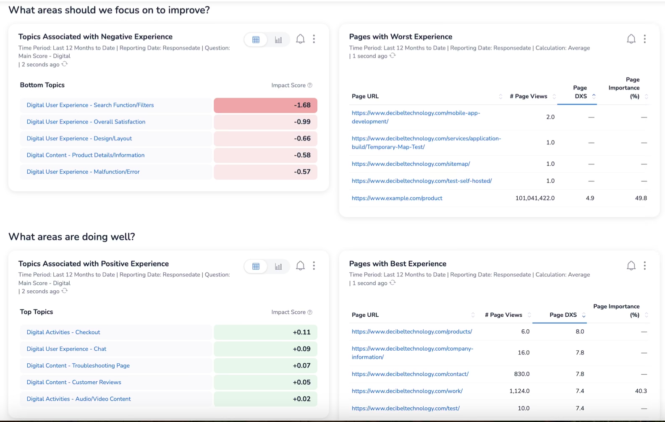Click bell icon on Pages with Worst Experience
This screenshot has width=665, height=422.
tap(631, 39)
